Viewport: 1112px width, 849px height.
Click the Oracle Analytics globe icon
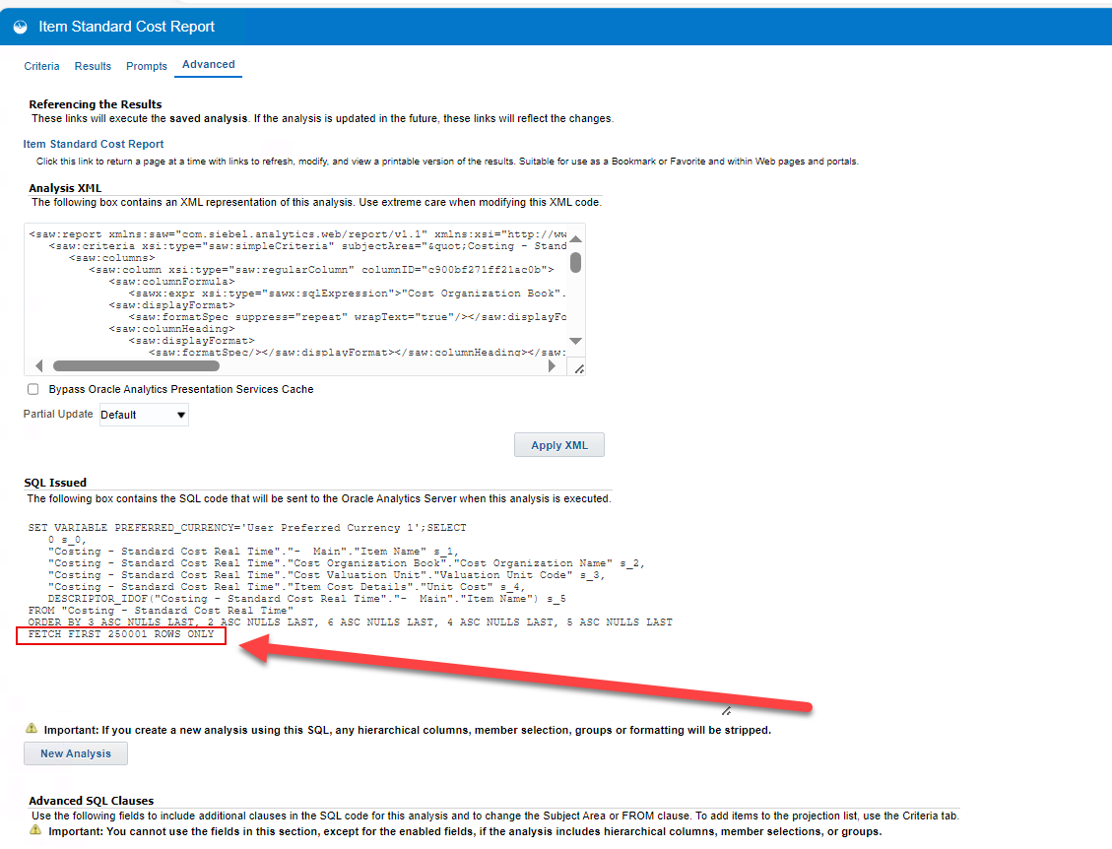[20, 27]
